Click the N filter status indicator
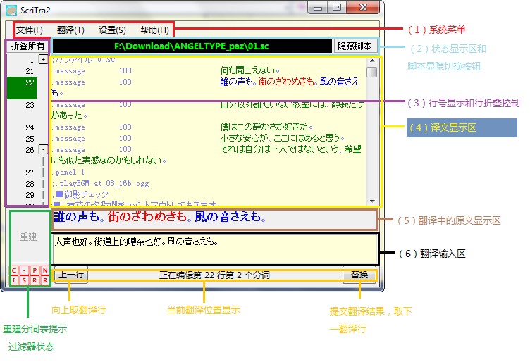The height and width of the screenshot is (362, 530). pos(44,270)
